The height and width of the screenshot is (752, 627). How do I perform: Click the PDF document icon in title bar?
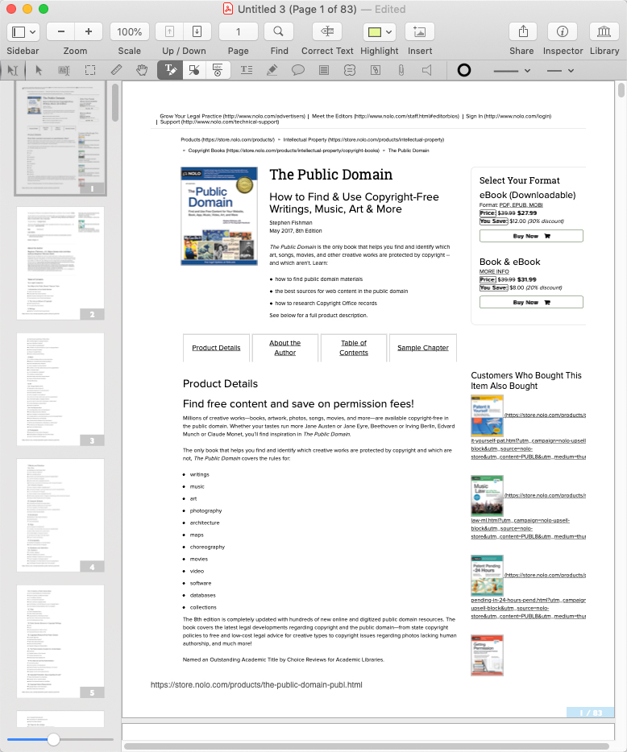pos(228,9)
